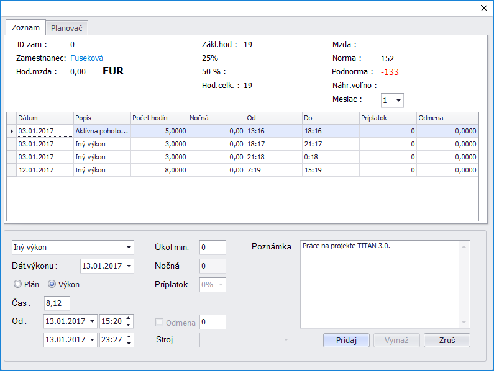Open the Dát.výkonu date picker
494x371 pixels.
click(129, 266)
